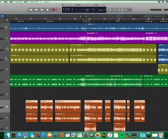Select the key#17.5 green region
Screen dimensions: 168x139
pyautogui.click(x=97, y=81)
